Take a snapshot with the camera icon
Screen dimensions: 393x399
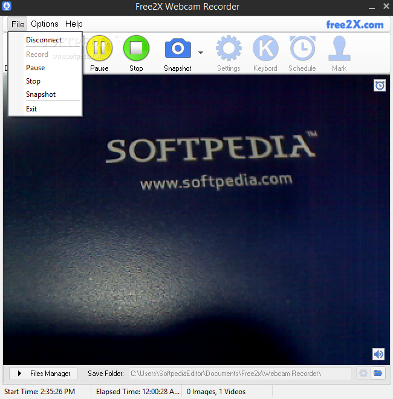coord(178,48)
